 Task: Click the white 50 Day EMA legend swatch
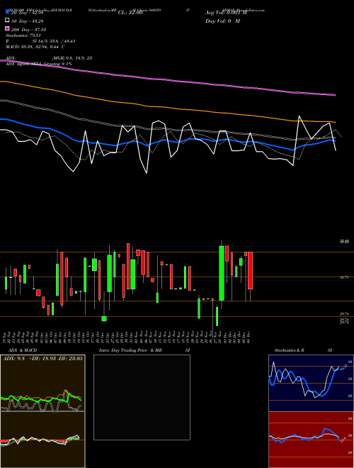pyautogui.click(x=7, y=21)
